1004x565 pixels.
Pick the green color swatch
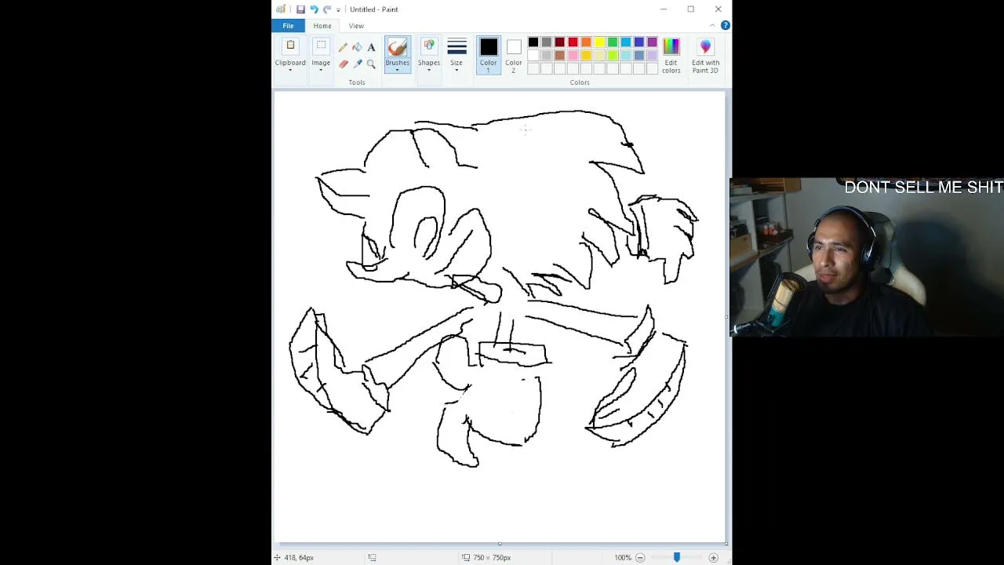click(613, 42)
